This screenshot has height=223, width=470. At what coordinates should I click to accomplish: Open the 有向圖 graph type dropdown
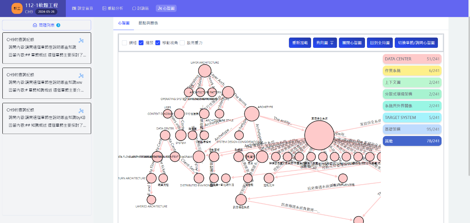pos(324,43)
